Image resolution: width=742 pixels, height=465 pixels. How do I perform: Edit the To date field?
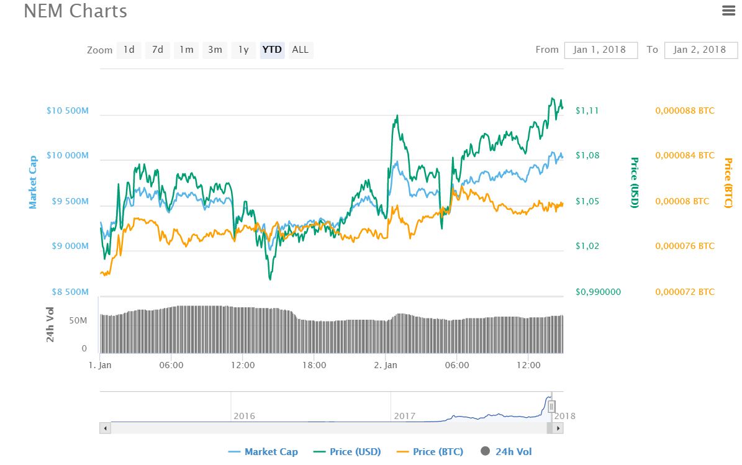701,50
